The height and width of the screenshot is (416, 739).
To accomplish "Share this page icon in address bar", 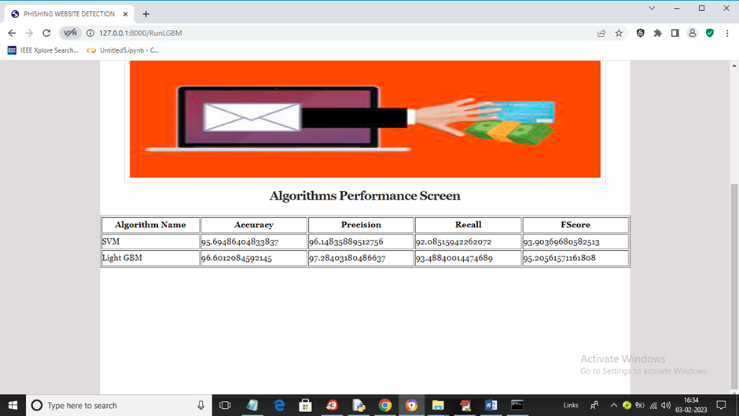I will click(601, 33).
